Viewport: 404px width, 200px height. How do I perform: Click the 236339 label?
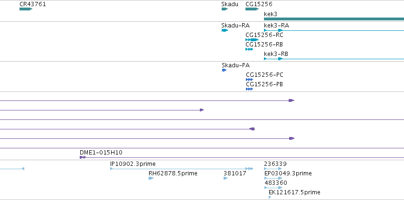(275, 164)
